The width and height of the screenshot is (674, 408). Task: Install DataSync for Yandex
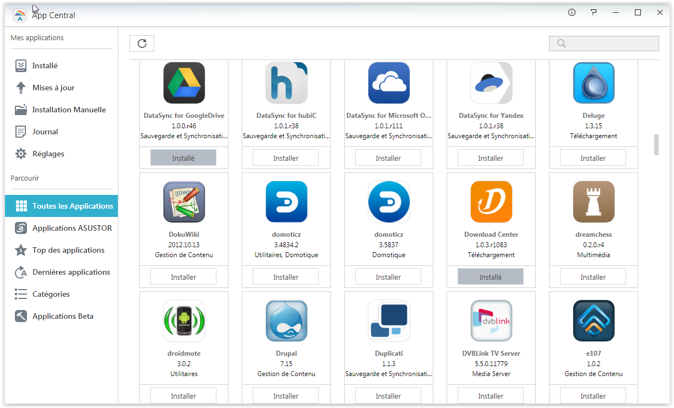491,158
